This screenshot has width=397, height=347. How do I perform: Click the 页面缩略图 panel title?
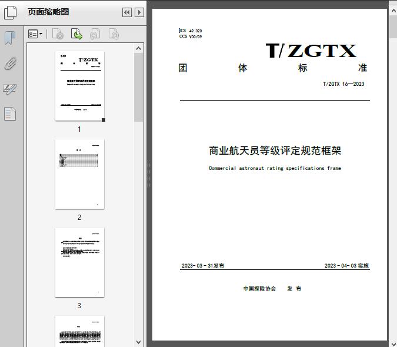click(x=48, y=12)
